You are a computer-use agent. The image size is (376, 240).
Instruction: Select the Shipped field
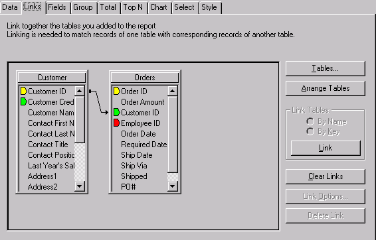(x=134, y=176)
